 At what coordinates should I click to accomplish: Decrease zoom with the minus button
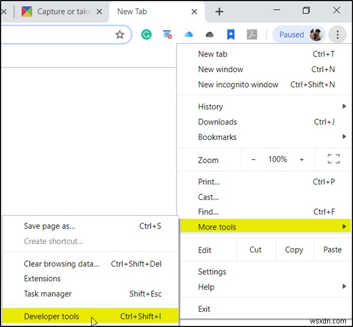point(253,160)
